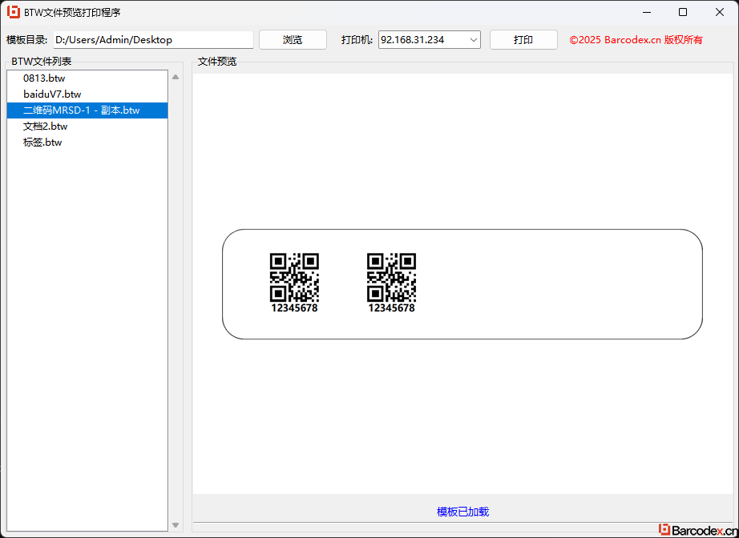Select baiduV7.btw in the file list
The width and height of the screenshot is (739, 538).
87,94
